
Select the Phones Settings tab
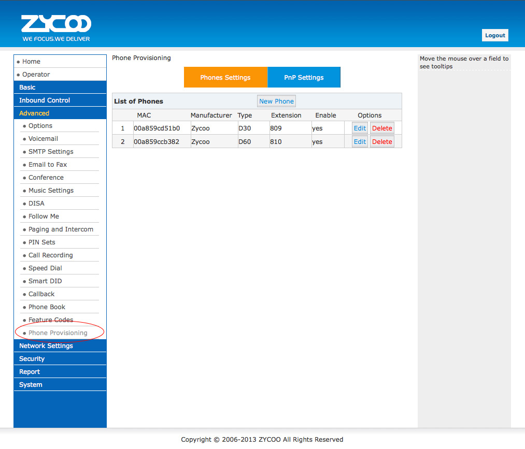pos(225,77)
